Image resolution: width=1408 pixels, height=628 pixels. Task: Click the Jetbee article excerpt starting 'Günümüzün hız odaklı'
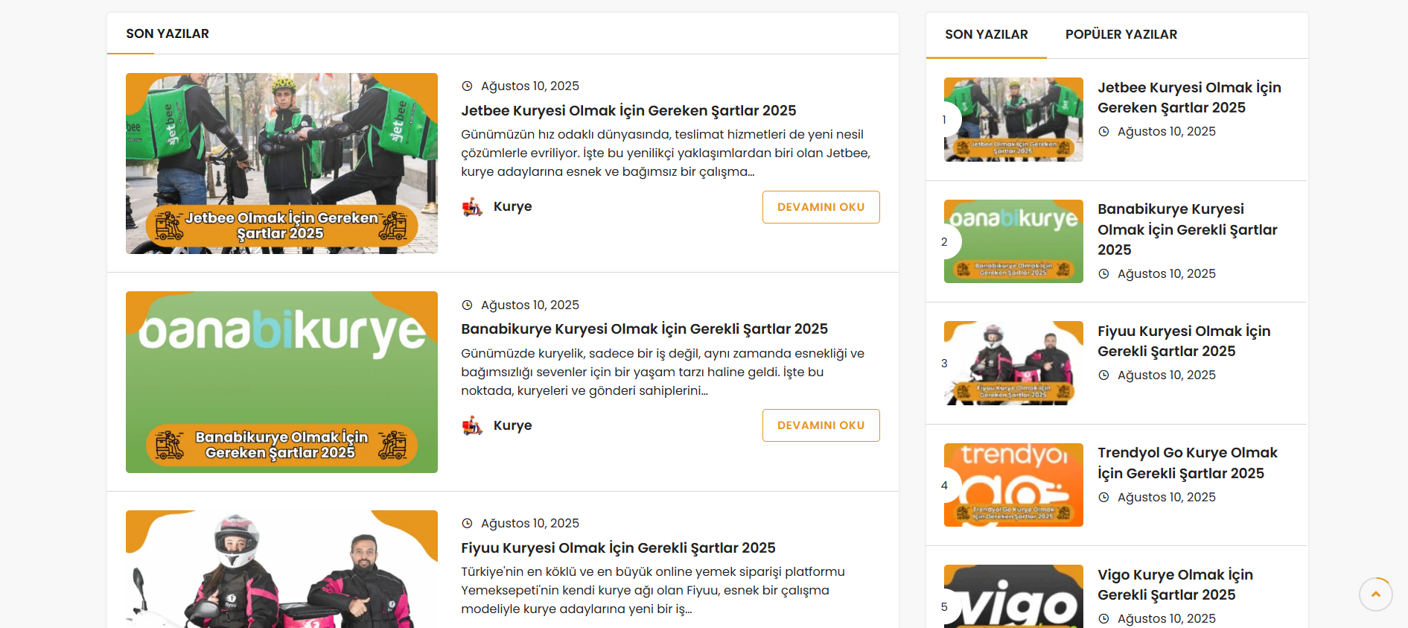pyautogui.click(x=666, y=153)
